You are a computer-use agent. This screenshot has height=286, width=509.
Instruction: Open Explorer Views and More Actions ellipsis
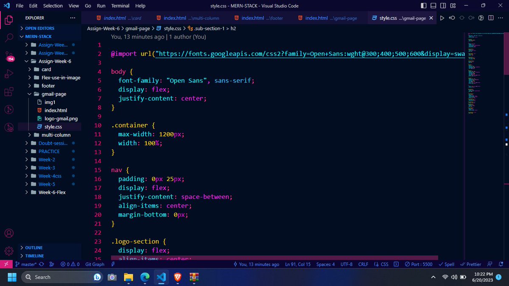(x=73, y=18)
